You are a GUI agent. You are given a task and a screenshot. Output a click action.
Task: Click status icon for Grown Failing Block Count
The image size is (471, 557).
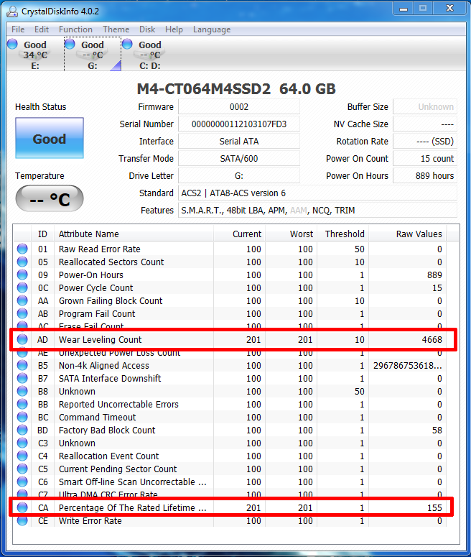pos(22,300)
